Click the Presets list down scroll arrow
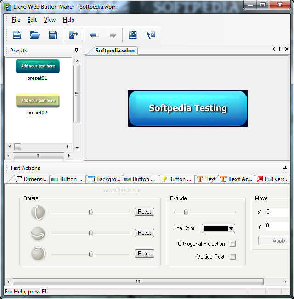Image resolution: width=294 pixels, height=299 pixels. (x=77, y=148)
